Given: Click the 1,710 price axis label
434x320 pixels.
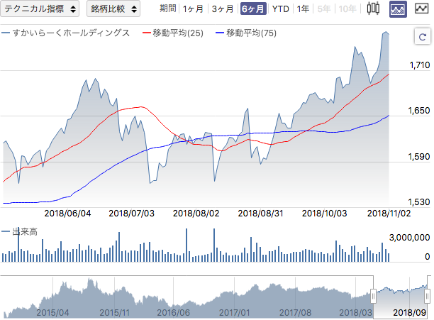Looking at the screenshot, I should point(420,65).
